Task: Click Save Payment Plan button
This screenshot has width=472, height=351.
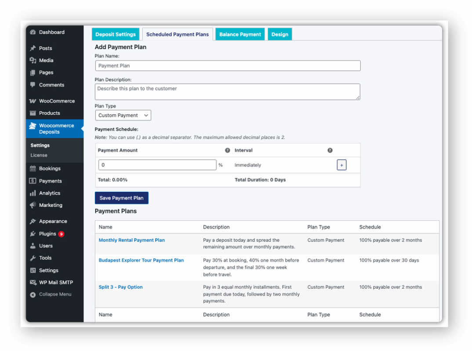Action: pos(122,198)
